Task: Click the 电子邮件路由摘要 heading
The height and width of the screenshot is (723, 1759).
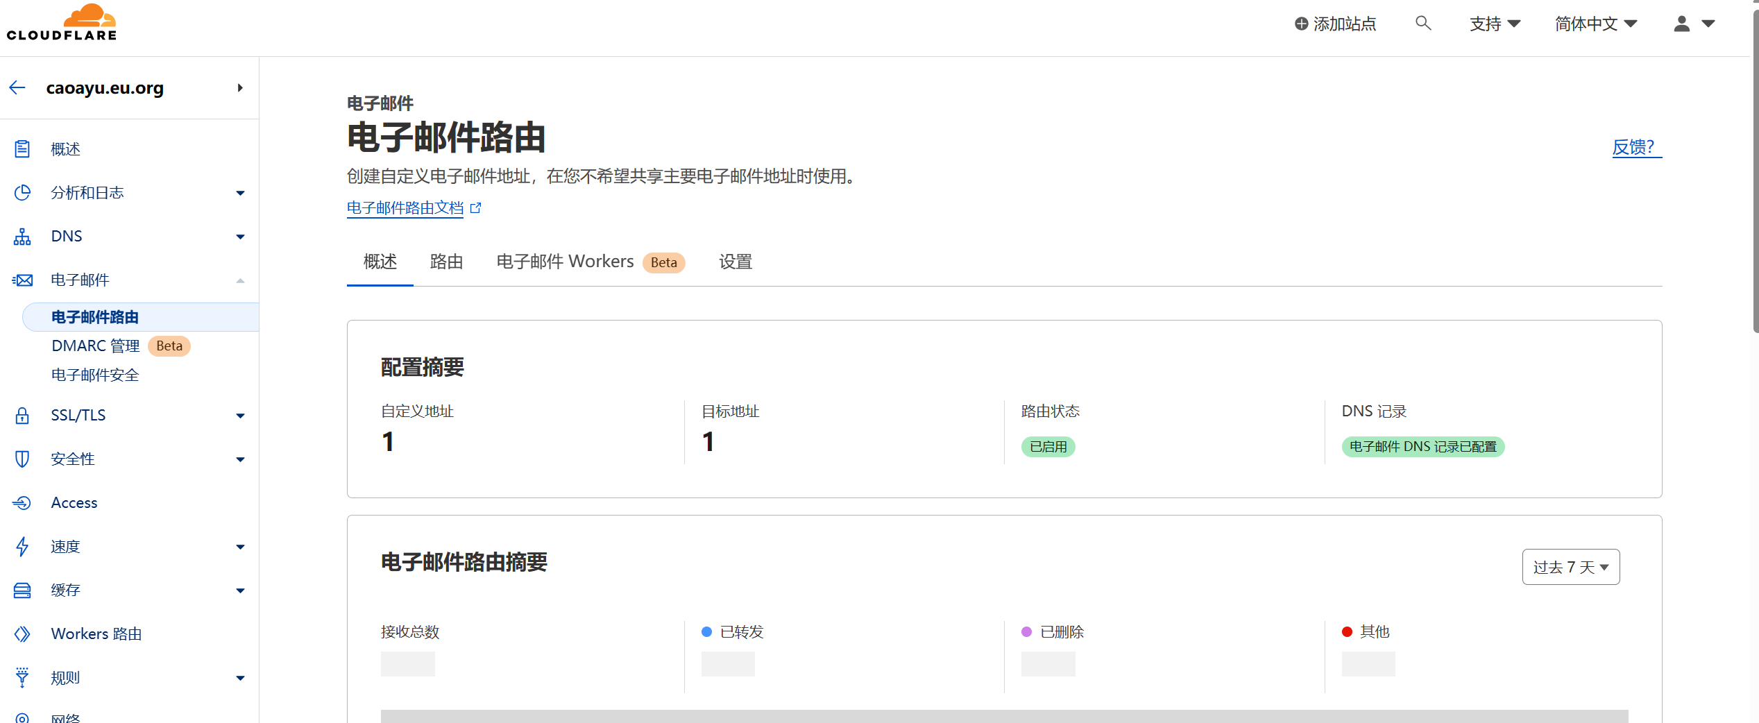Action: click(464, 562)
